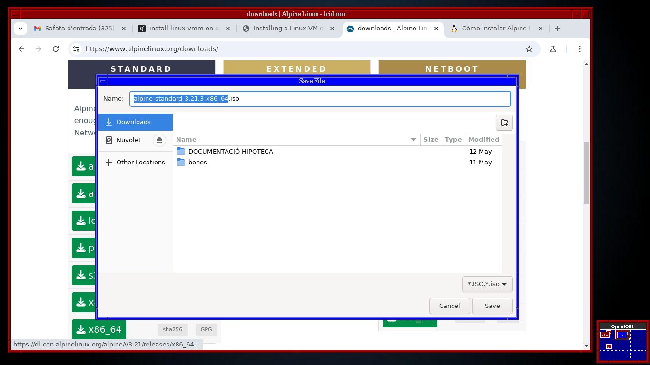Select the bones folder row
Screen dimensions: 650x365
[x=337, y=162]
